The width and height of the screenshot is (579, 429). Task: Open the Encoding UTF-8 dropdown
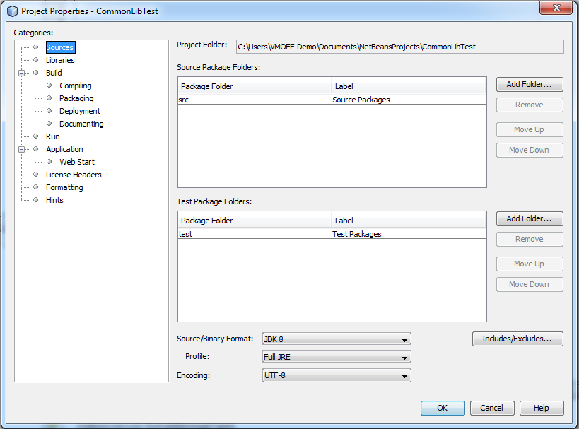click(x=337, y=375)
